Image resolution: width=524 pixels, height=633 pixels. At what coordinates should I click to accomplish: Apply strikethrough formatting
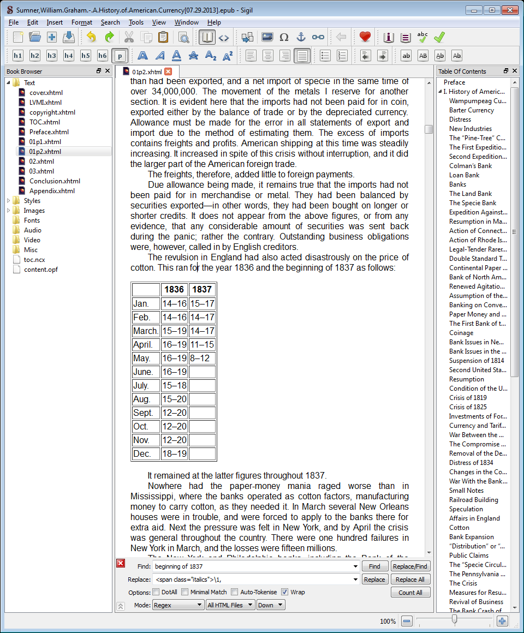coord(193,56)
